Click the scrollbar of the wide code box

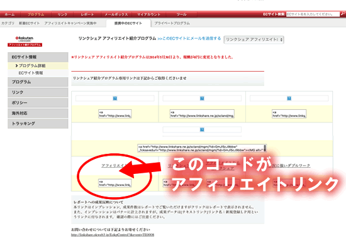[265, 148]
